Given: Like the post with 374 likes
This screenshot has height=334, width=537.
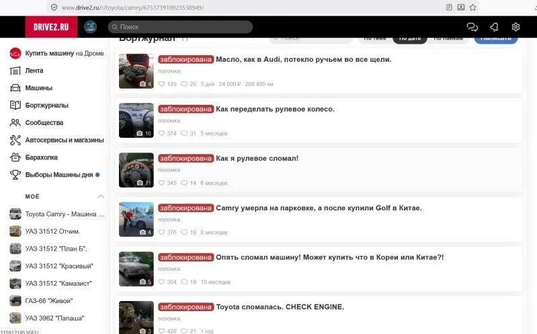Looking at the screenshot, I should (x=162, y=133).
